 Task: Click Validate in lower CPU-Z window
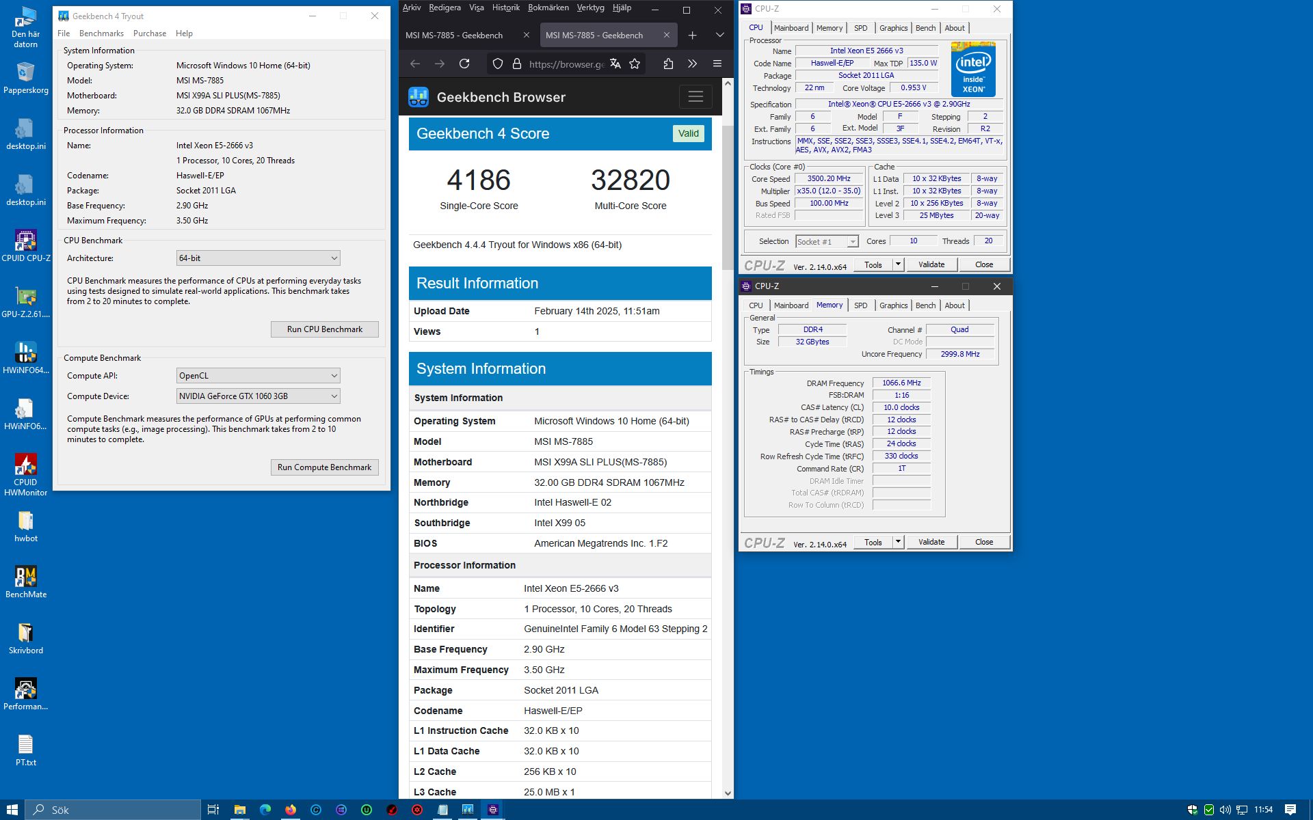[x=931, y=542]
